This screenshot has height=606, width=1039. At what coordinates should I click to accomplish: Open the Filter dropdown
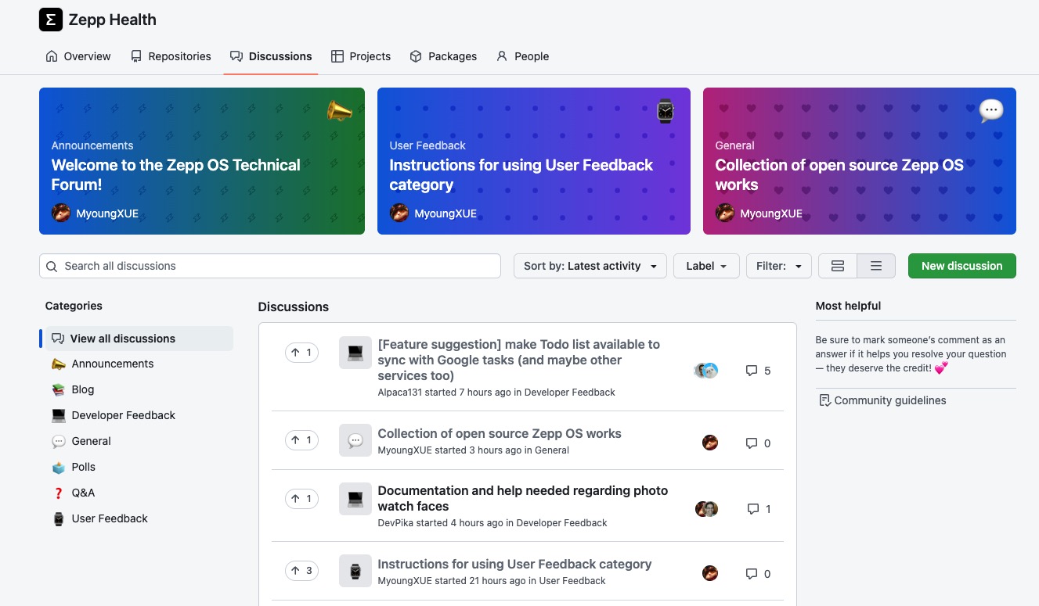click(778, 266)
